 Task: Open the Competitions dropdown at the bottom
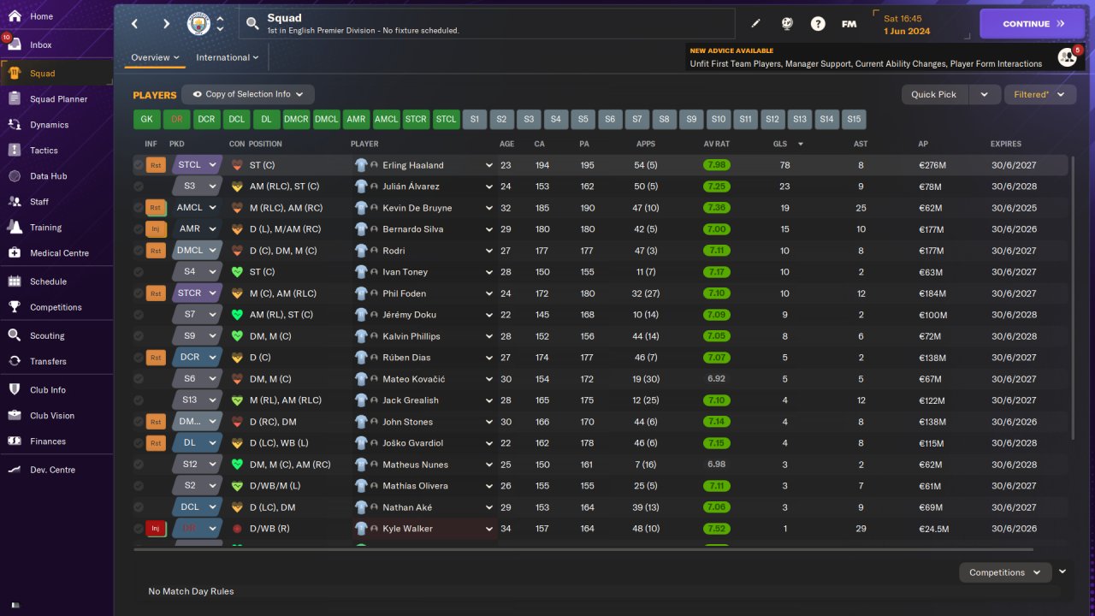(1005, 572)
